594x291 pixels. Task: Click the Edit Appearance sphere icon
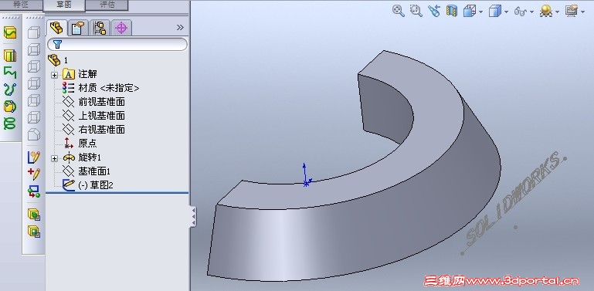(546, 11)
